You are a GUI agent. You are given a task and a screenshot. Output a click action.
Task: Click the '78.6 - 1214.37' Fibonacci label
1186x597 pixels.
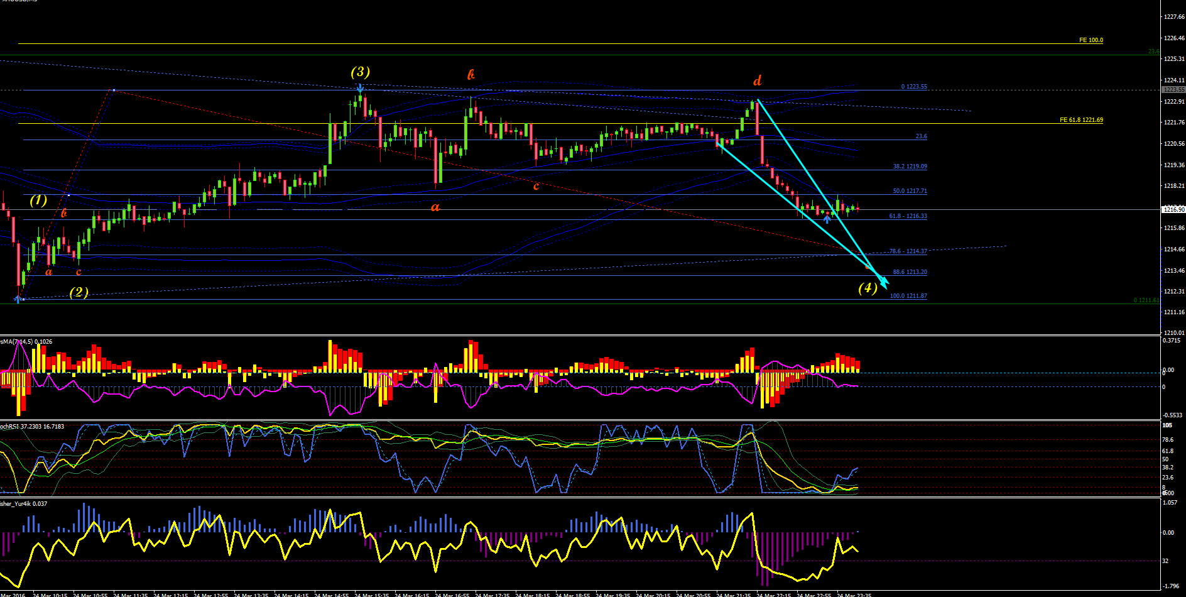click(x=908, y=251)
